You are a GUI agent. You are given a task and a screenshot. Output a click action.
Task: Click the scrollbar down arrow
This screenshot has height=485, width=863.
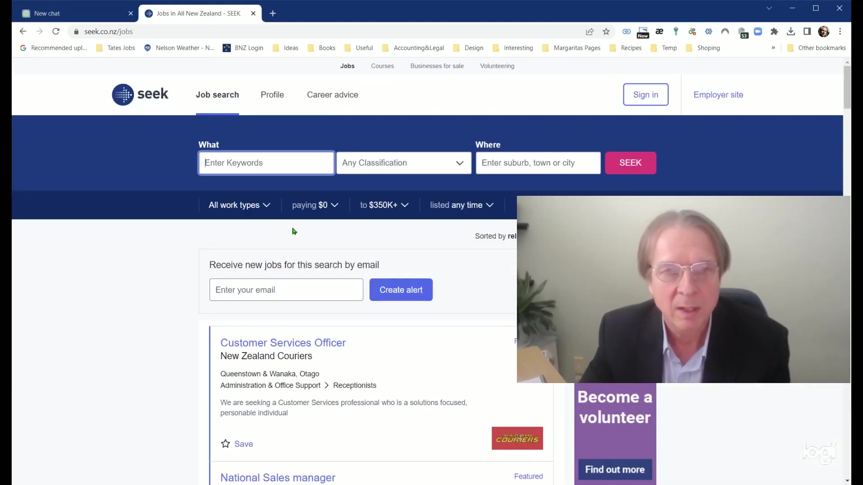847,481
